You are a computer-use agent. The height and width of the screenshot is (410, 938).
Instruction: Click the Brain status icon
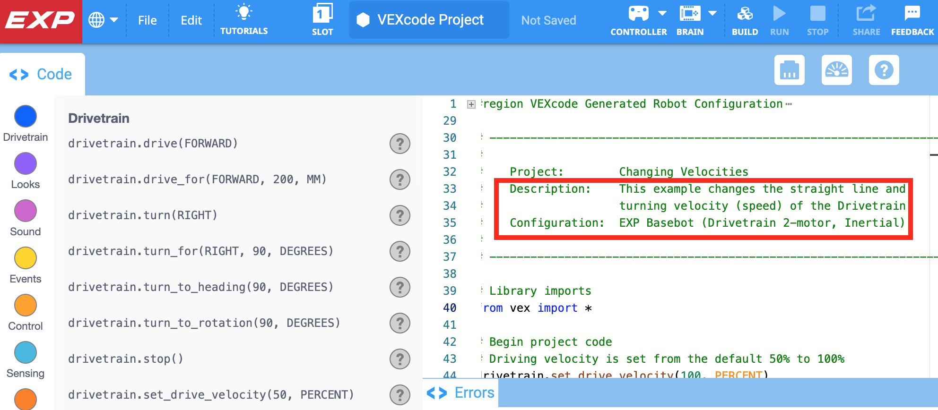tap(690, 14)
